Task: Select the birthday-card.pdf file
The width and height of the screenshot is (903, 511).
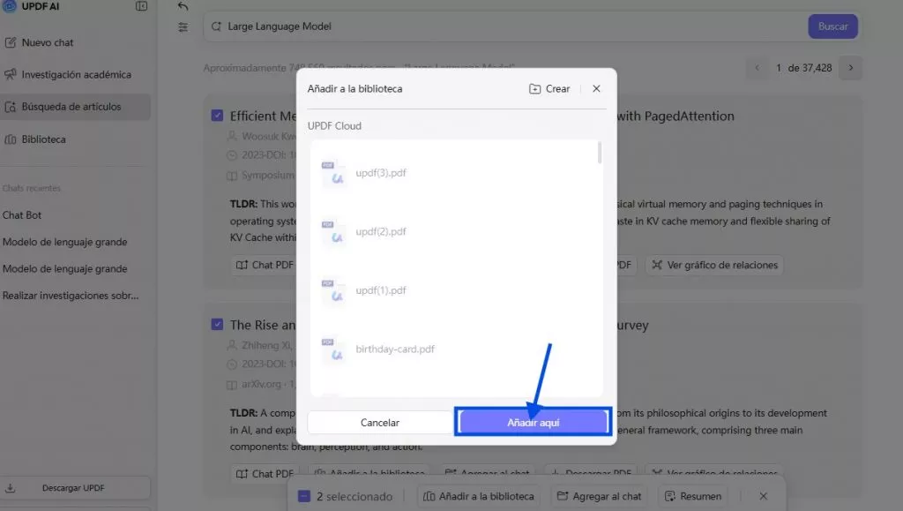Action: 455,349
